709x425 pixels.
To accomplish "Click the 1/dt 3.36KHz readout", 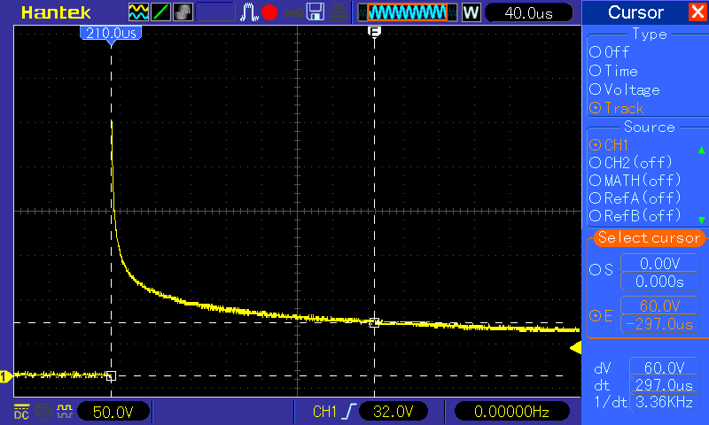I will click(x=664, y=402).
